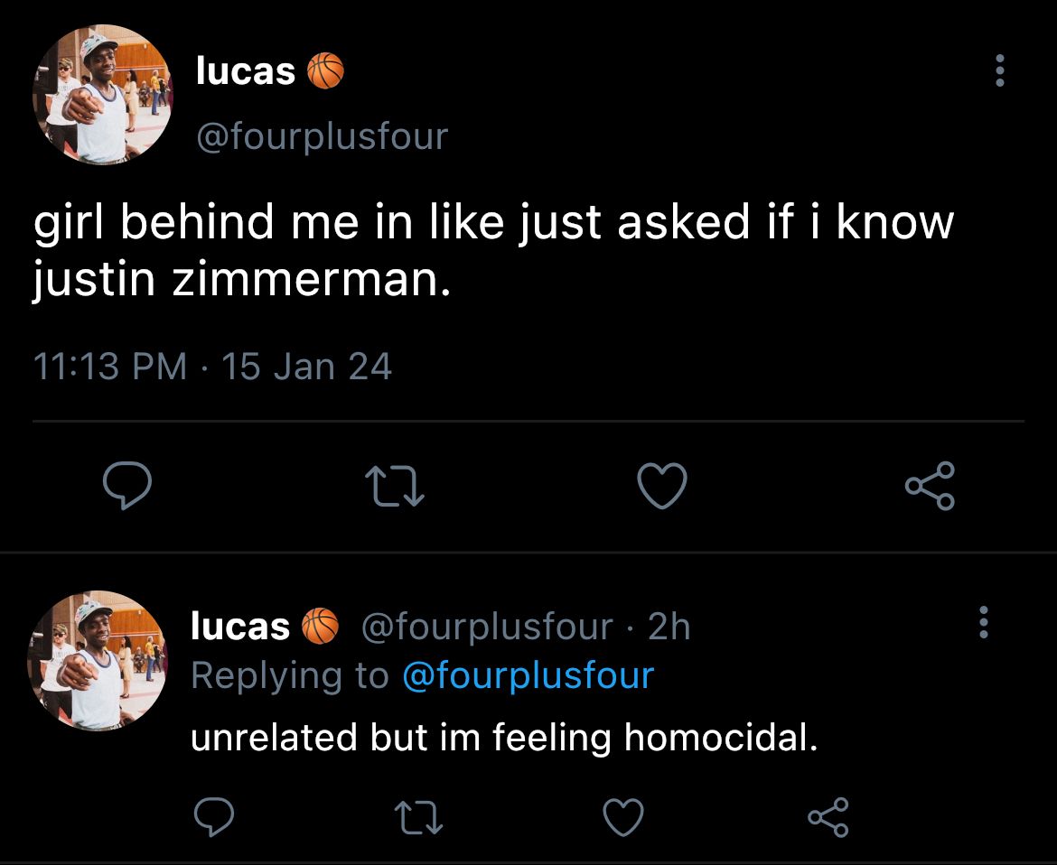
Task: Open the 11:13 PM · 15 Jan 24 timestamp
Action: pyautogui.click(x=212, y=367)
